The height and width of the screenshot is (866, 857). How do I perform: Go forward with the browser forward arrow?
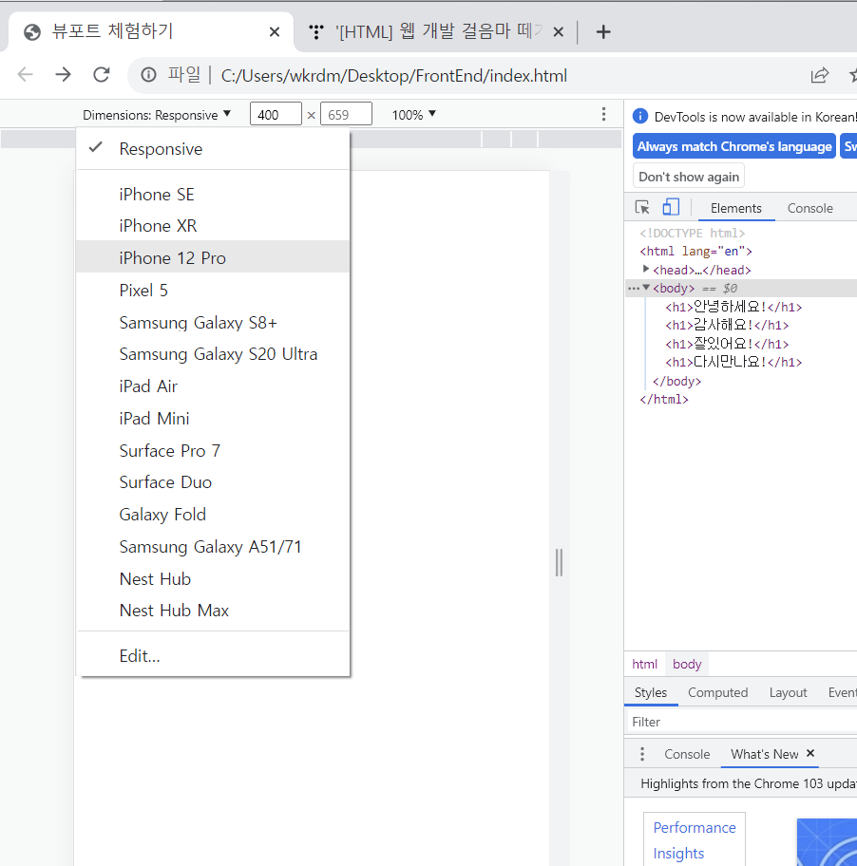pyautogui.click(x=63, y=75)
